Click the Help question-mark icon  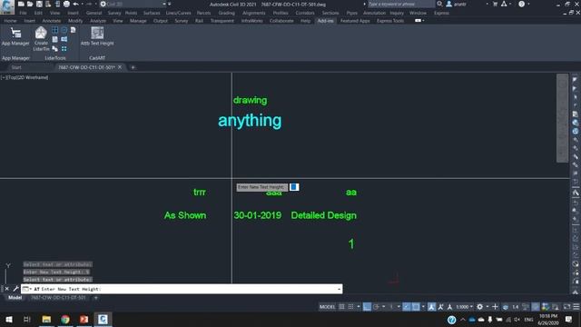[522, 4]
